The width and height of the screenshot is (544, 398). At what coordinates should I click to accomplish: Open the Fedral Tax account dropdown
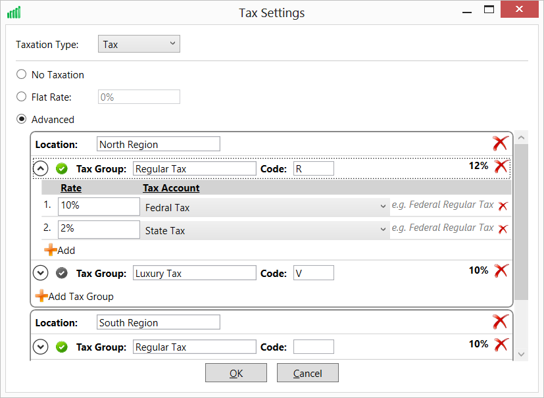pyautogui.click(x=382, y=205)
